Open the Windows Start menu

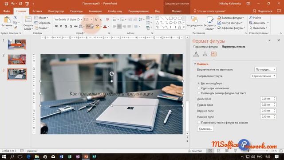click(x=4, y=157)
